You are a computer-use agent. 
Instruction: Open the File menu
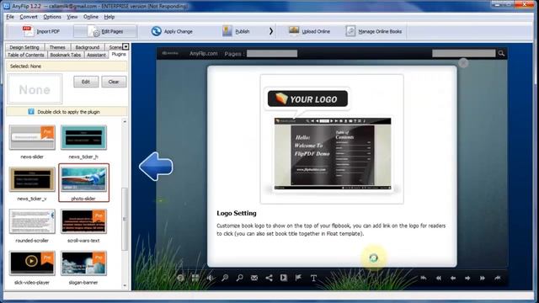10,17
